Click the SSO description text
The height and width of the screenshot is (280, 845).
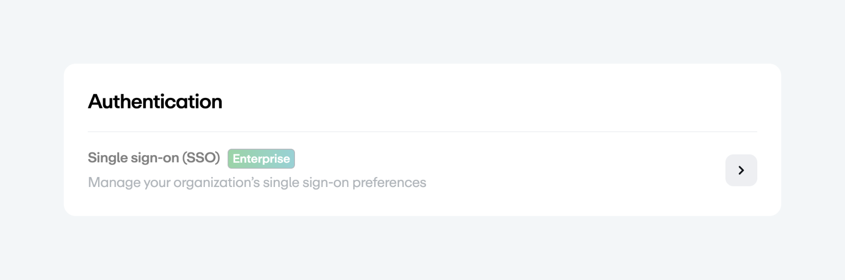[x=257, y=183]
